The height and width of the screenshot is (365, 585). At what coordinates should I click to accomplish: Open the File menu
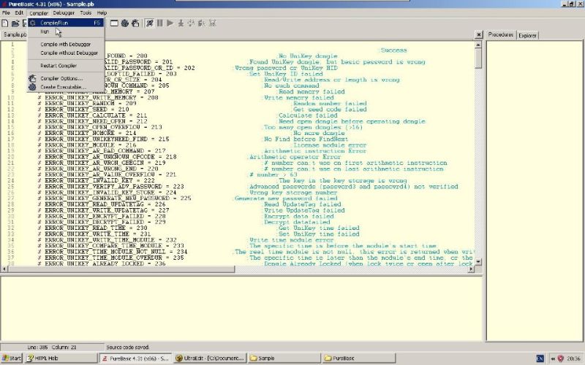pos(6,12)
